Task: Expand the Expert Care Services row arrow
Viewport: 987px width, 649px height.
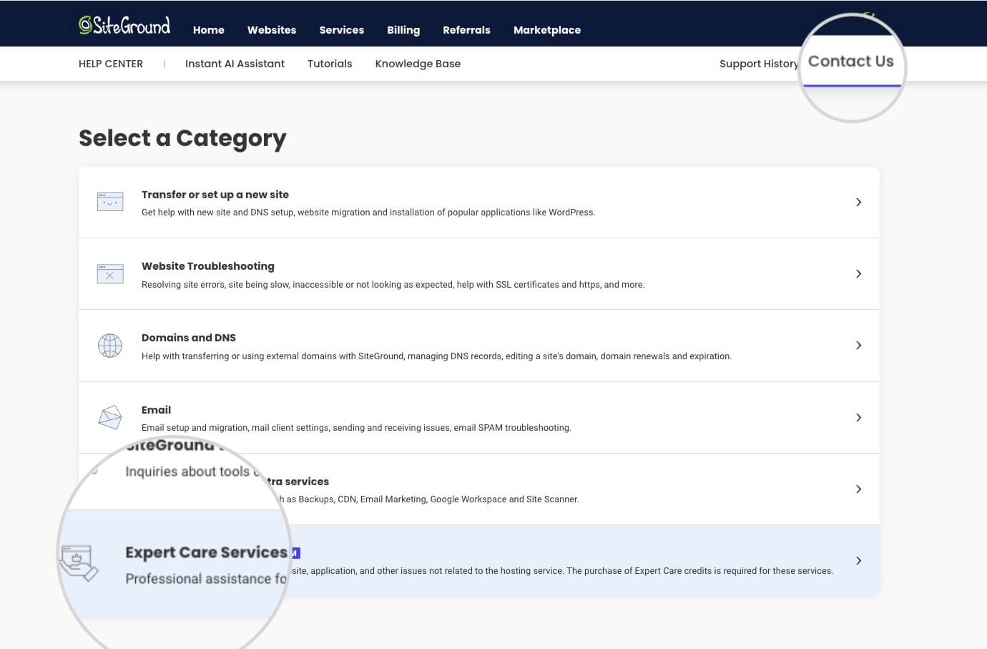Action: [x=858, y=561]
